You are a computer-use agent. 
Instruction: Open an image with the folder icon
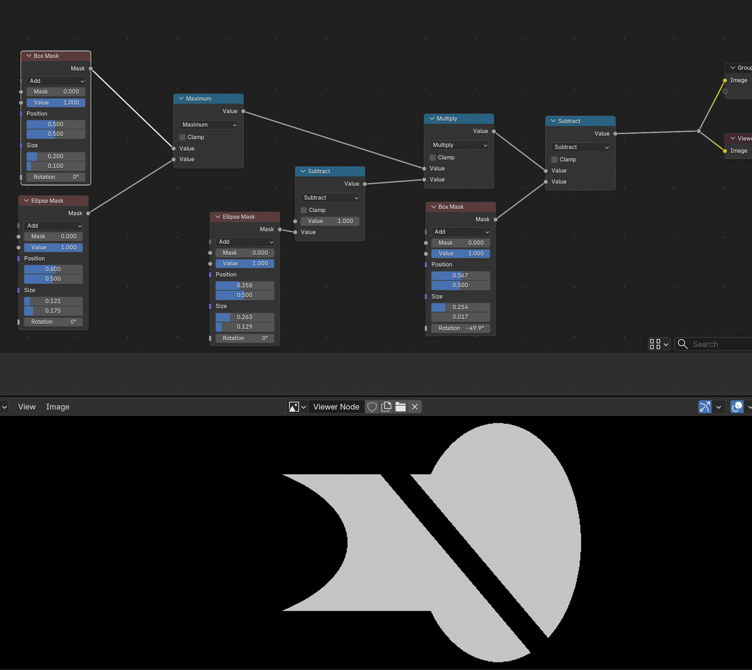pos(401,406)
